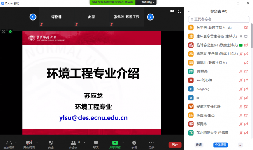Click green screen-share indicator of 临时会议室001
The width and height of the screenshot is (253, 150).
[241, 45]
